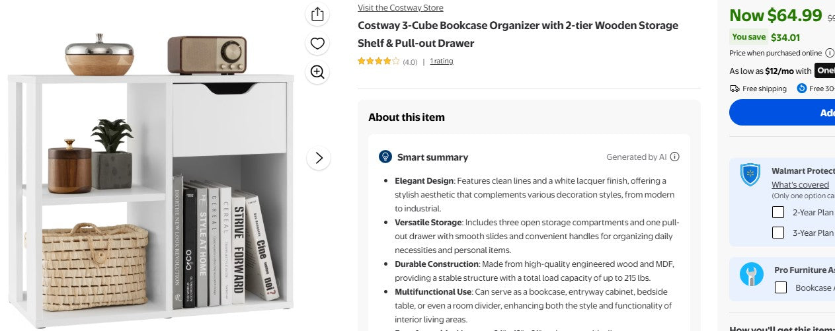This screenshot has height=331, width=835.
Task: Open the 1 rating reviews link
Action: pos(441,61)
